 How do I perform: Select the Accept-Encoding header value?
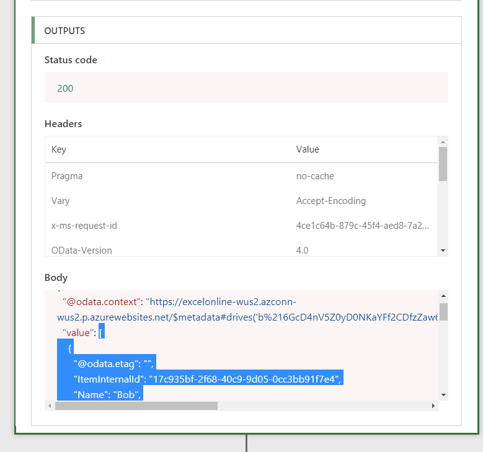coord(331,201)
